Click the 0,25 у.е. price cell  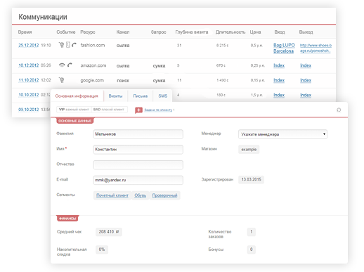point(258,65)
